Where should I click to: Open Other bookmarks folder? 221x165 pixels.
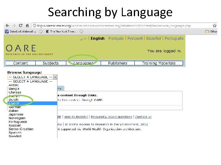pyautogui.click(x=211, y=31)
